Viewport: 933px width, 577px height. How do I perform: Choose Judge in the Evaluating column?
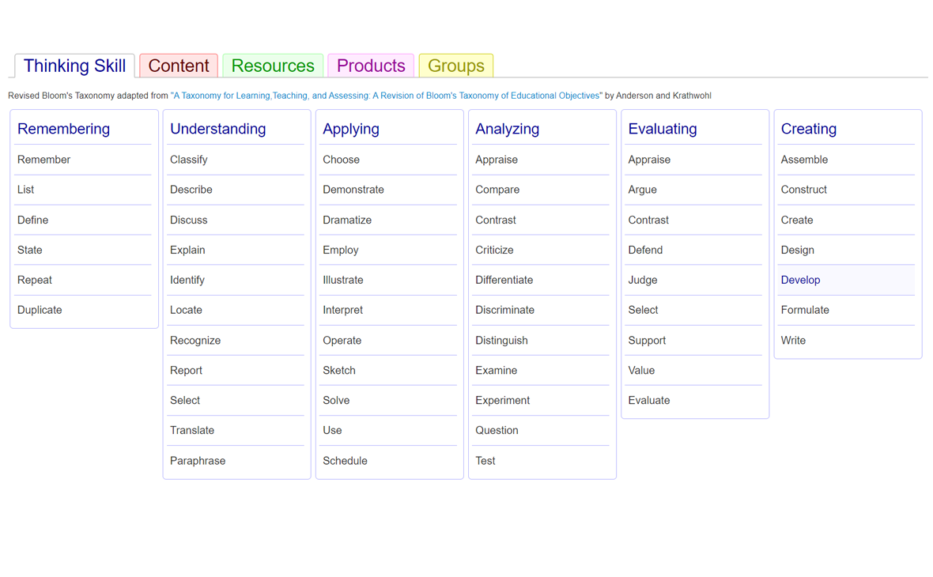642,280
